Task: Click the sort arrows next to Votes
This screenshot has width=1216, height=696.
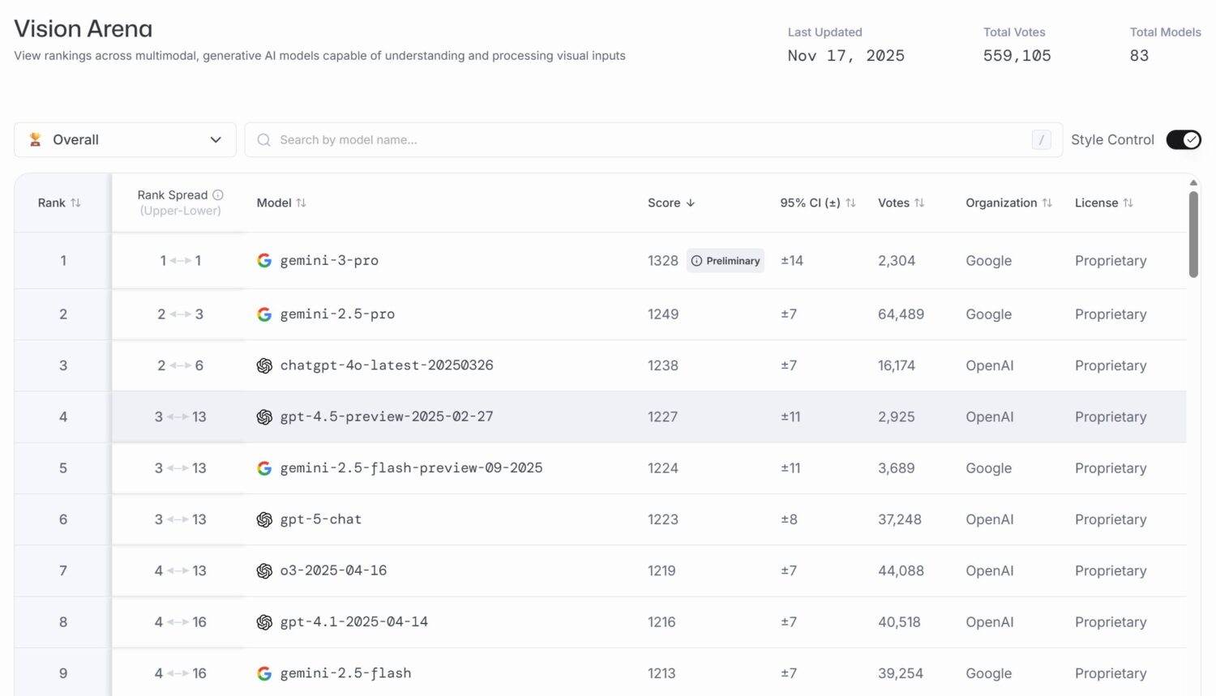Action: [919, 203]
